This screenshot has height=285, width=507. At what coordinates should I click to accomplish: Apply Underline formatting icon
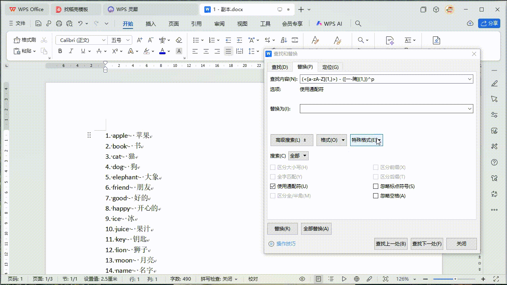[83, 51]
